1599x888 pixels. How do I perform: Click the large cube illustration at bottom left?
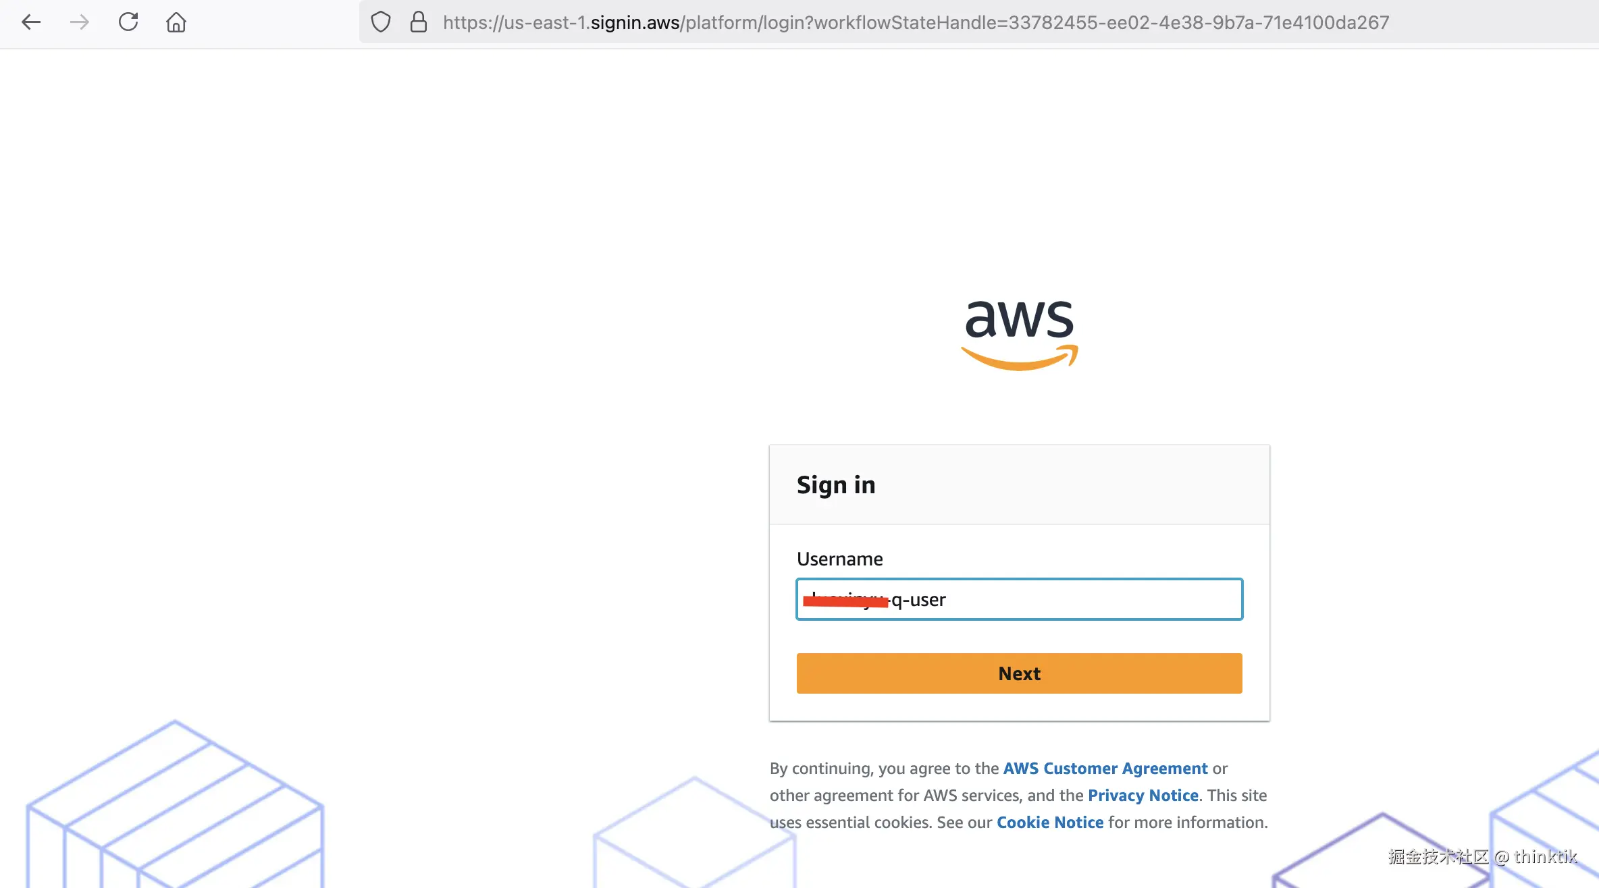pos(174,806)
